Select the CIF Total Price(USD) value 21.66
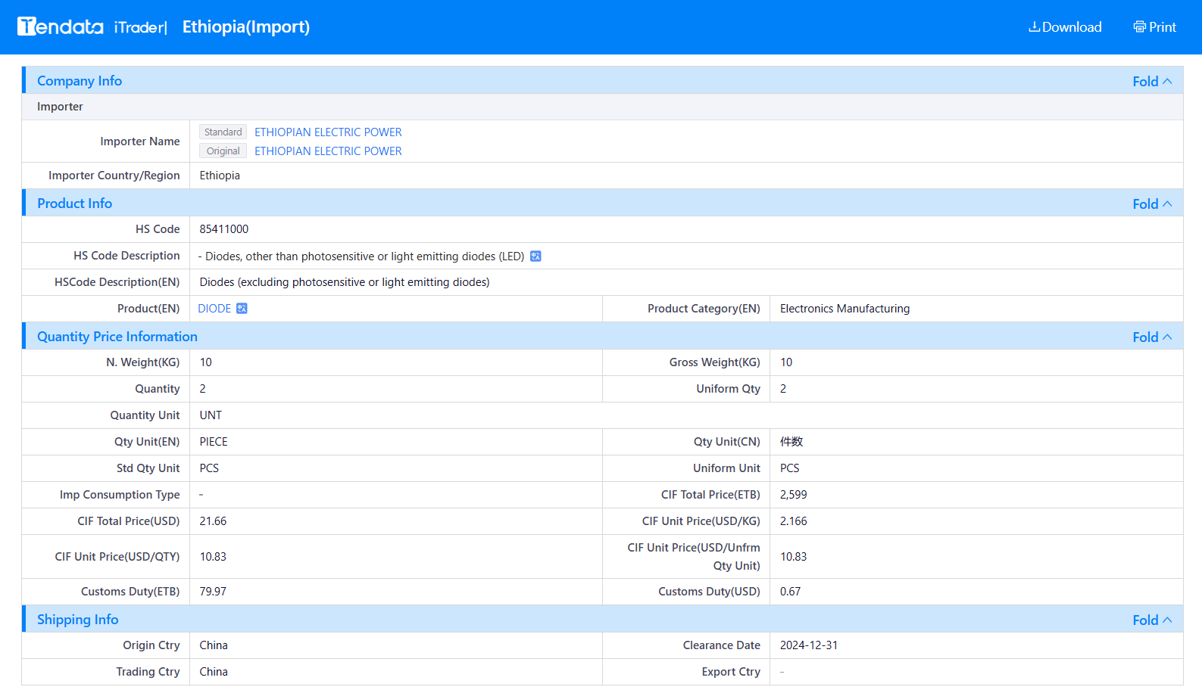 coord(213,521)
